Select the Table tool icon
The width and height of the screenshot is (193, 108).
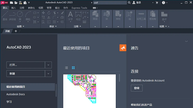coord(84,22)
